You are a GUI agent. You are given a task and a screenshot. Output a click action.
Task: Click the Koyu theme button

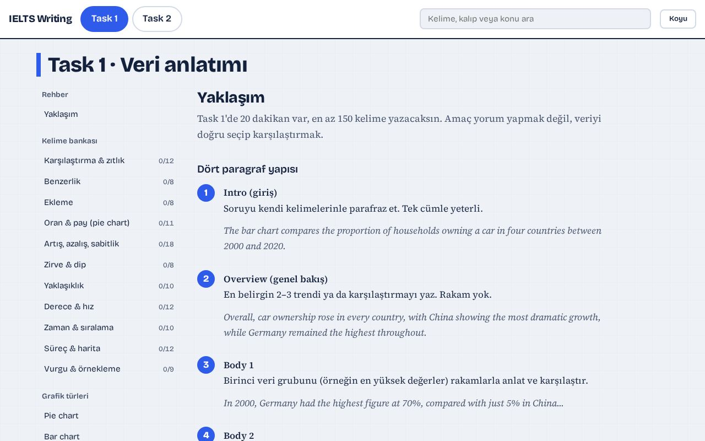[678, 19]
